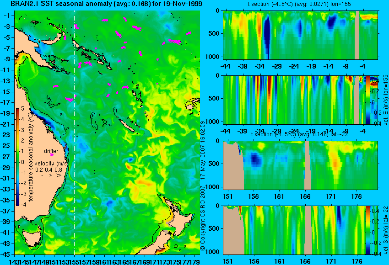Click the deep blue cold core in the top section
The width and height of the screenshot is (389, 265).
click(x=267, y=36)
